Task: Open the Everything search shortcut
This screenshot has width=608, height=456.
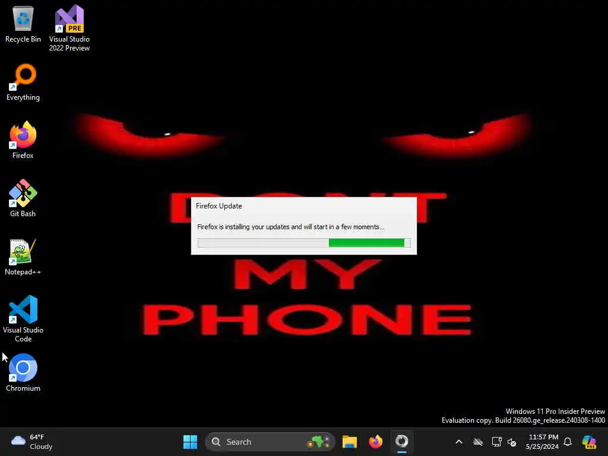Action: [x=23, y=82]
